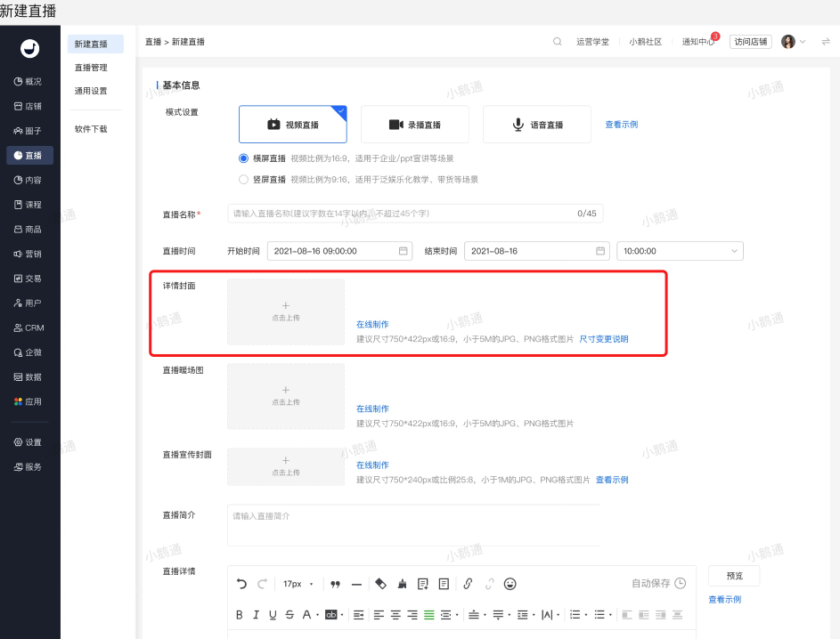Choose the 录播直播 mode card
This screenshot has width=840, height=639.
click(x=414, y=125)
